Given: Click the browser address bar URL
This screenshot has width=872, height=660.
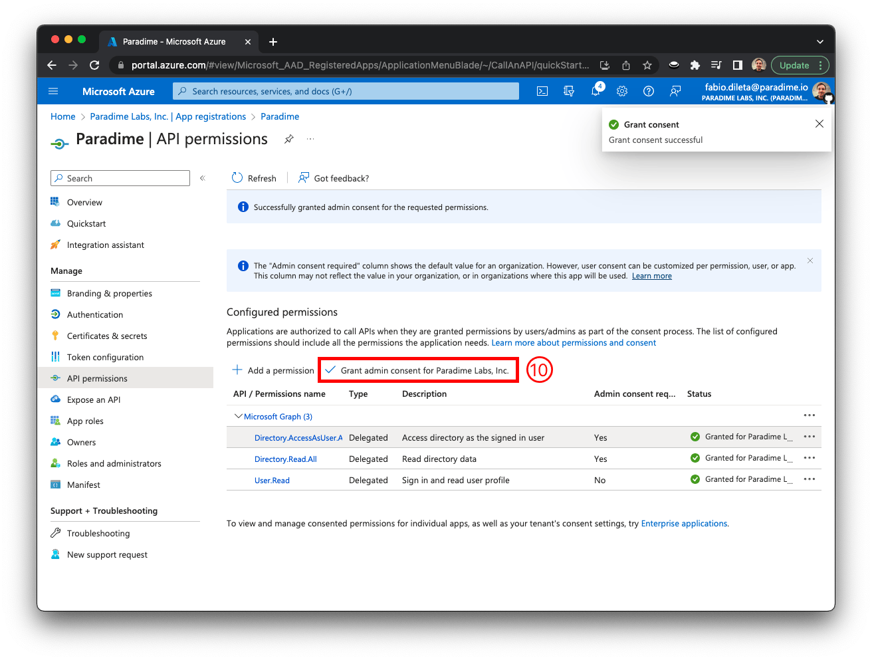Looking at the screenshot, I should click(360, 65).
